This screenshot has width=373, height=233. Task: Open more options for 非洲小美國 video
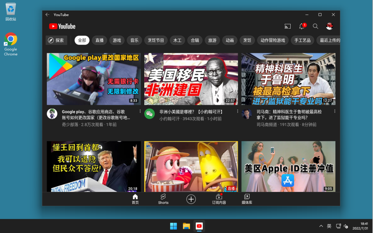click(237, 111)
